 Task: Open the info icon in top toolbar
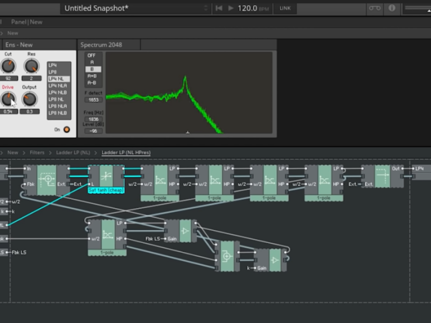pyautogui.click(x=392, y=8)
